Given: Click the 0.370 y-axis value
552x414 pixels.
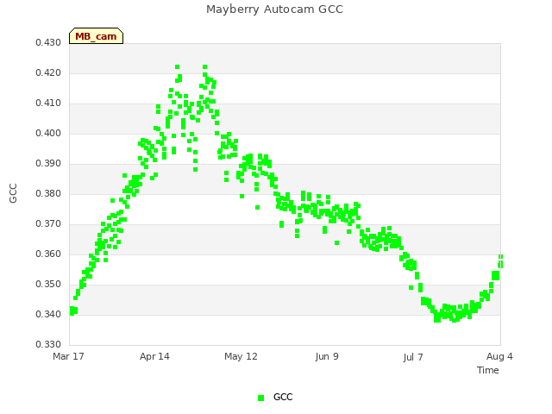Looking at the screenshot, I should 48,224.
